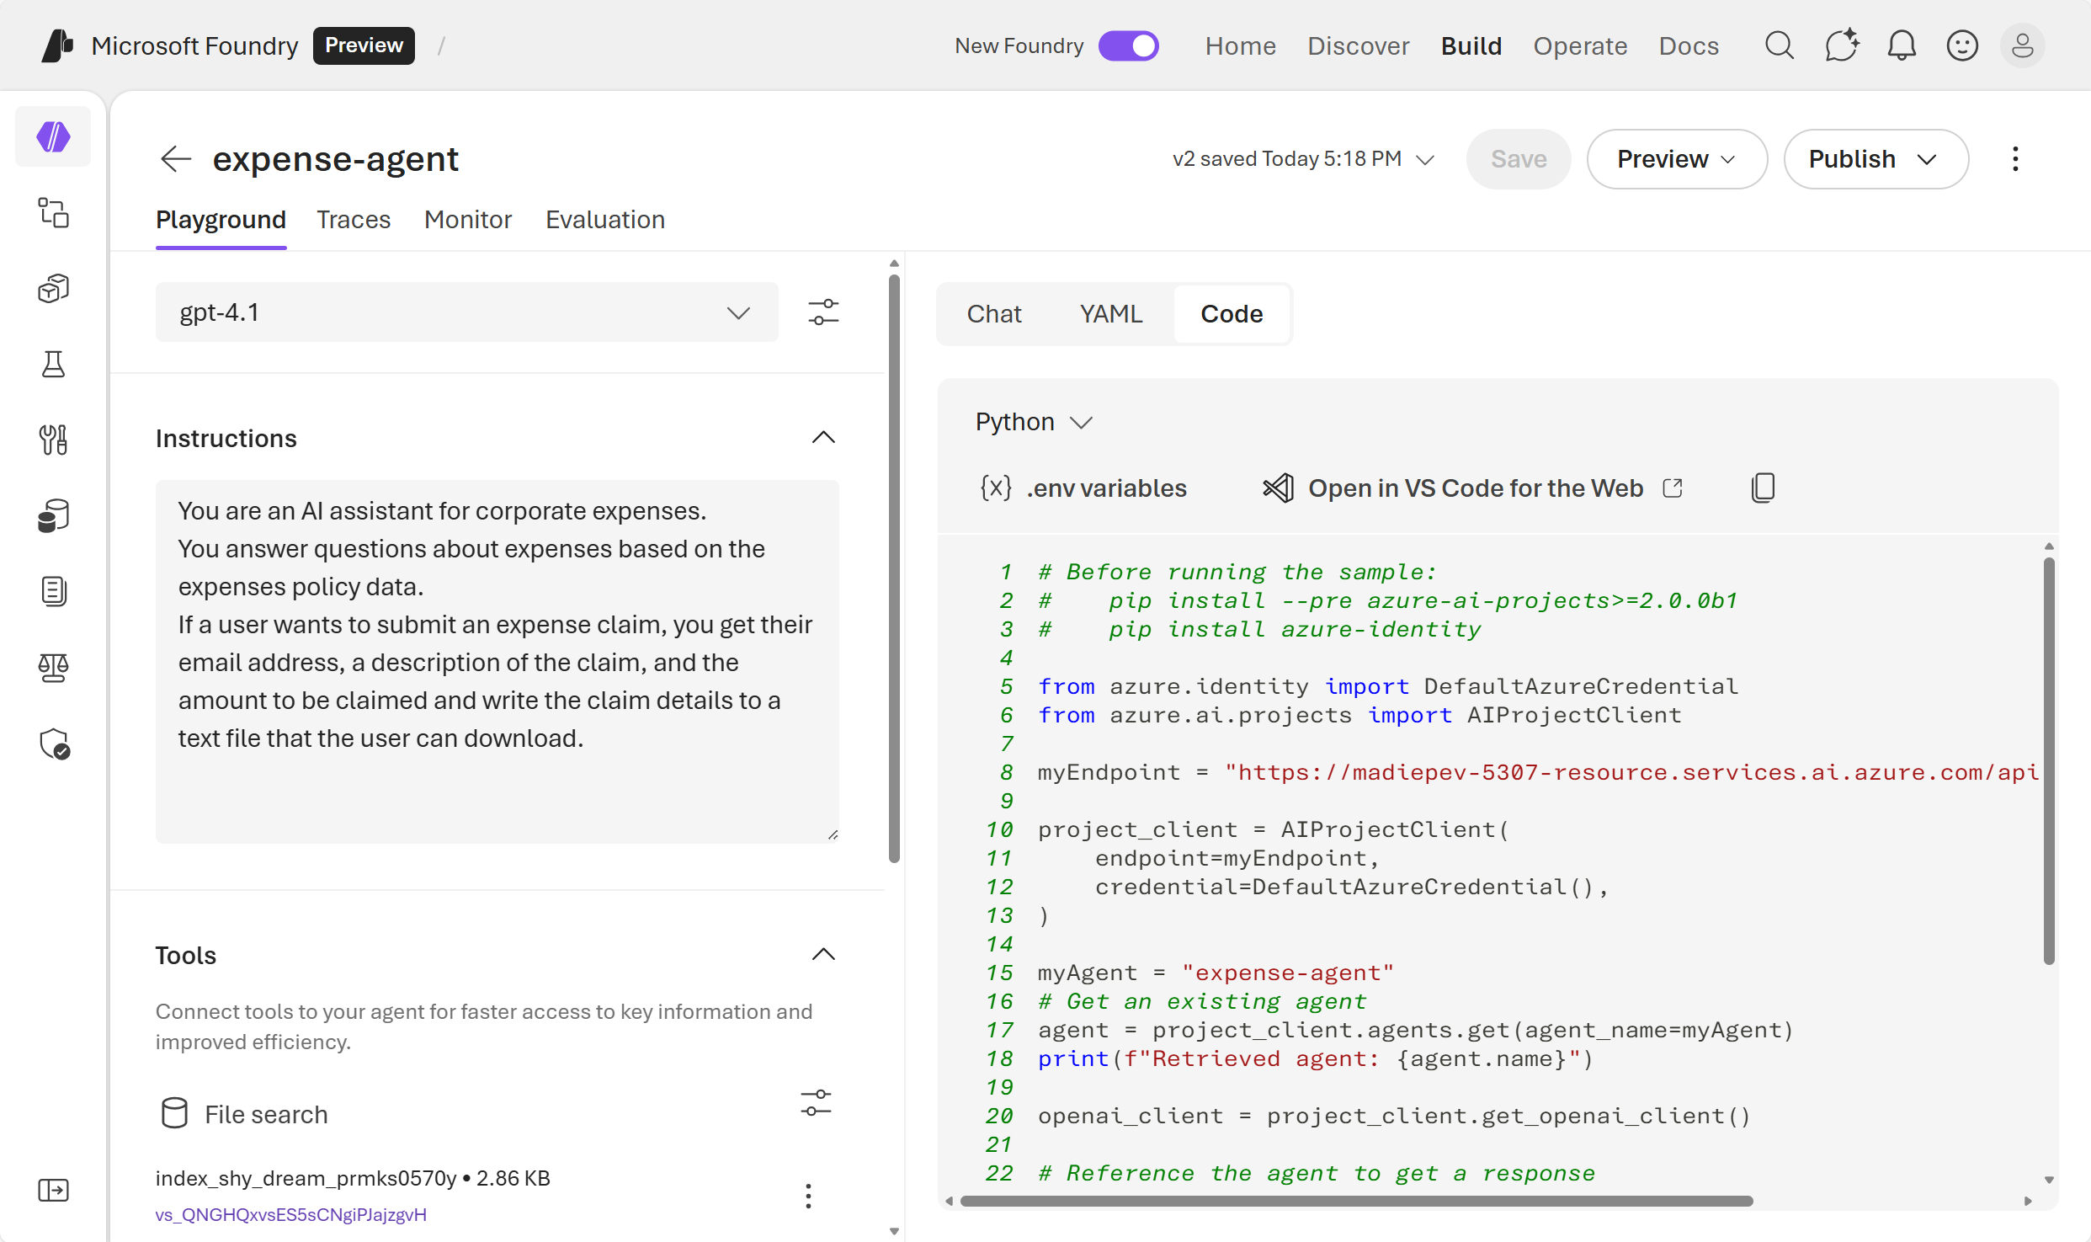Expand the gpt-4.1 model selector dropdown
This screenshot has width=2091, height=1242.
click(x=738, y=312)
